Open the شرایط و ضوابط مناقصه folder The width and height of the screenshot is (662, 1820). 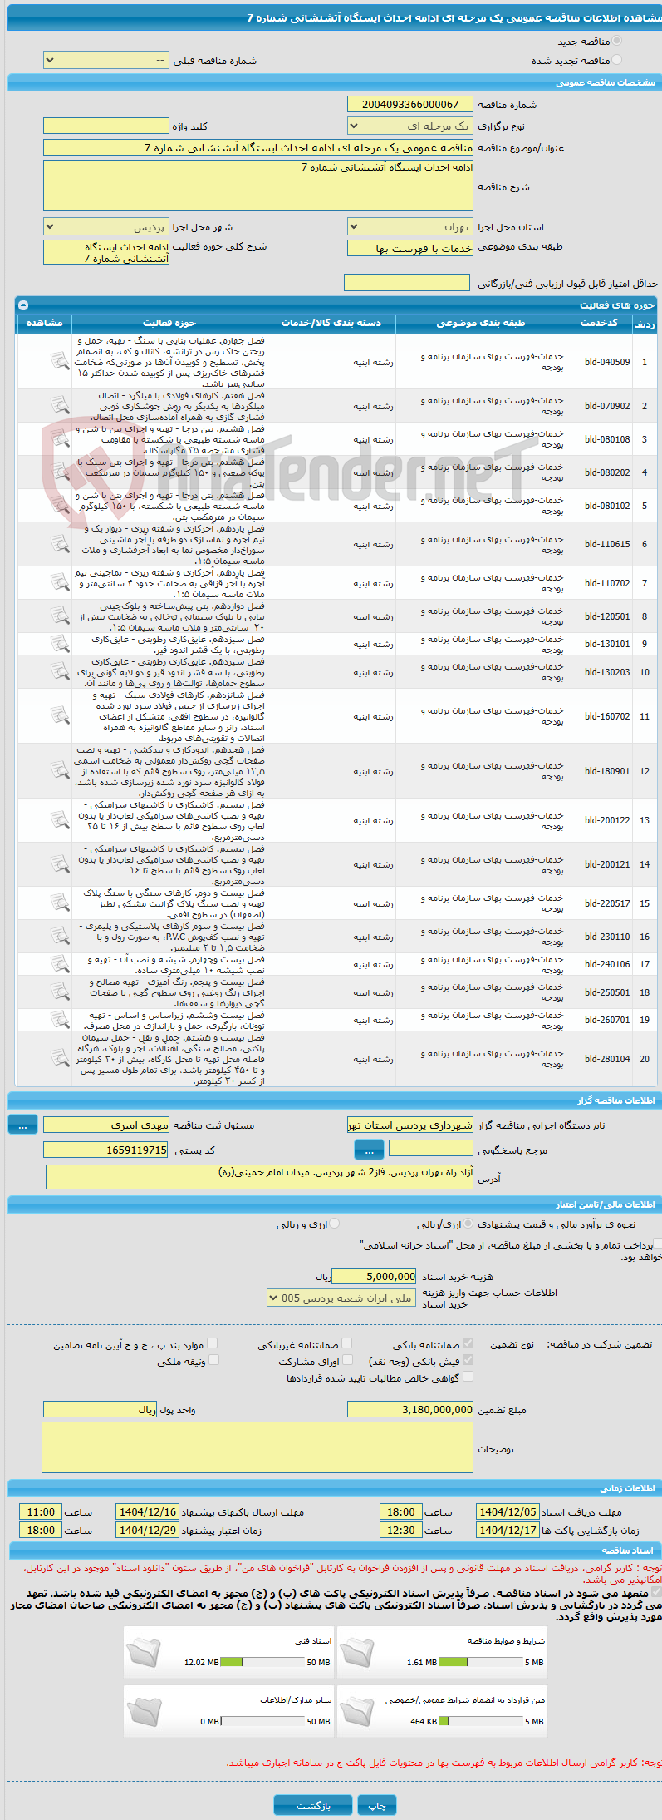(357, 1651)
